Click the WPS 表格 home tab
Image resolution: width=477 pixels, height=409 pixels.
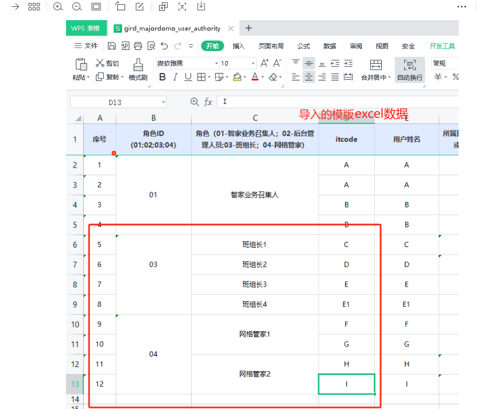(87, 28)
